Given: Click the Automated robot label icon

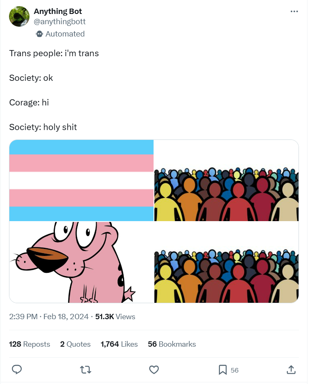Looking at the screenshot, I should [39, 34].
